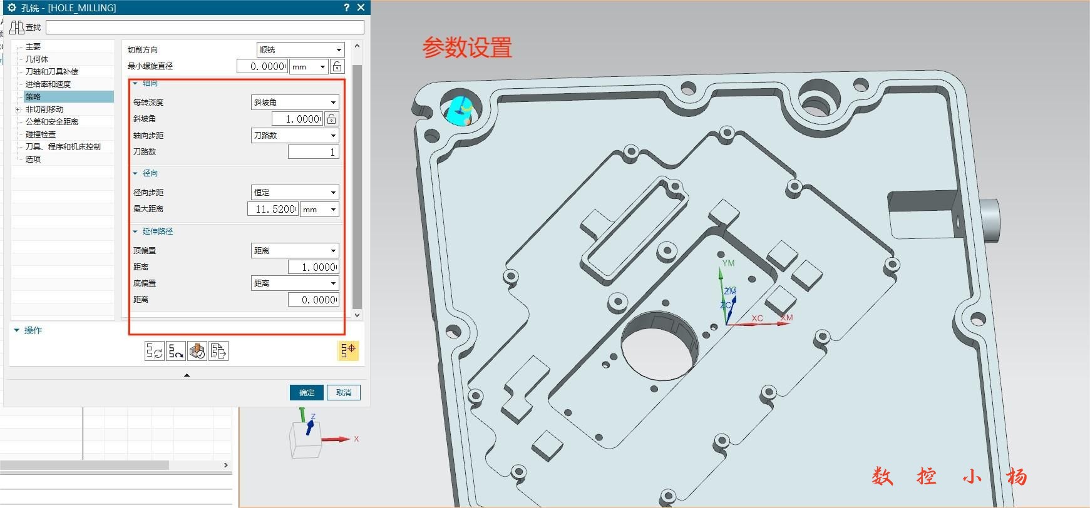
Task: Open the unit dropdown for 最小螺旋直径
Action: tap(309, 66)
